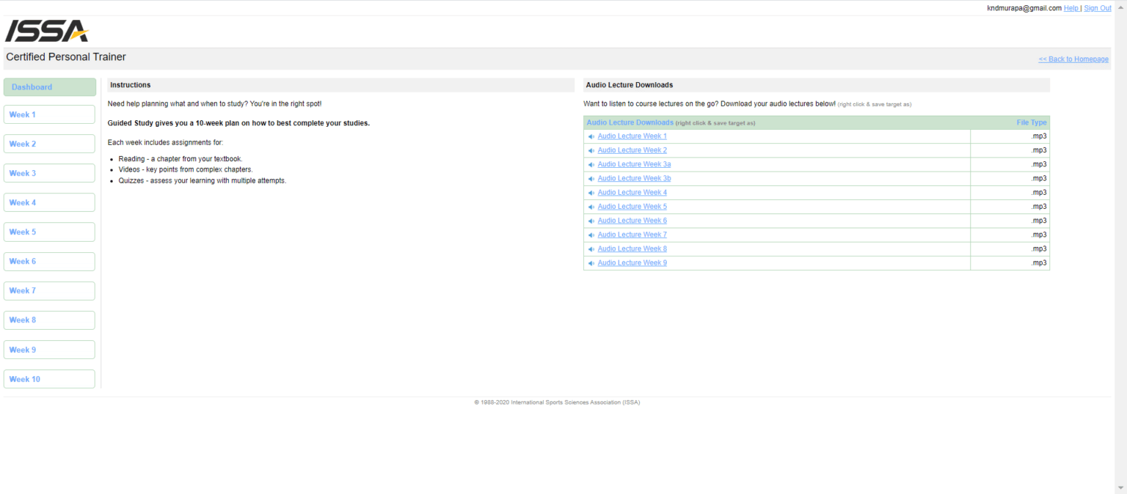Download Audio Lecture Week 3b link
This screenshot has width=1127, height=494.
click(634, 178)
